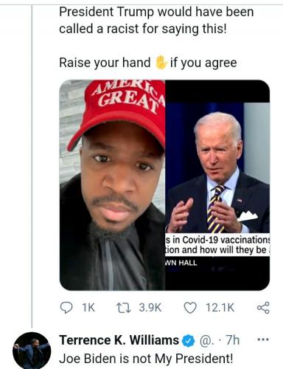The image size is (283, 369).
Task: Like the tweet with the heart icon
Action: click(x=190, y=308)
